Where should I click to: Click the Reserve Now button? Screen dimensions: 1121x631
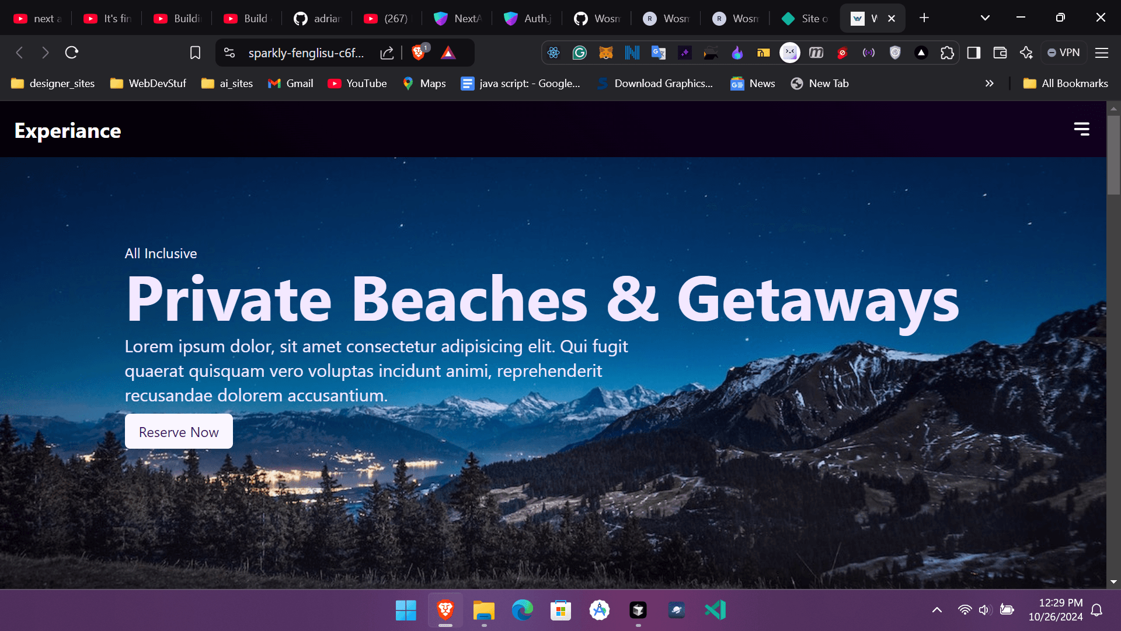pos(179,432)
